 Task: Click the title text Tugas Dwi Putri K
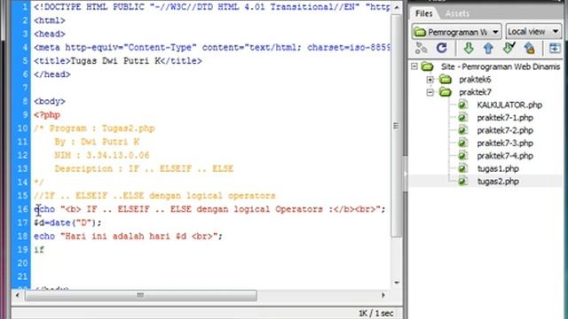pos(115,60)
